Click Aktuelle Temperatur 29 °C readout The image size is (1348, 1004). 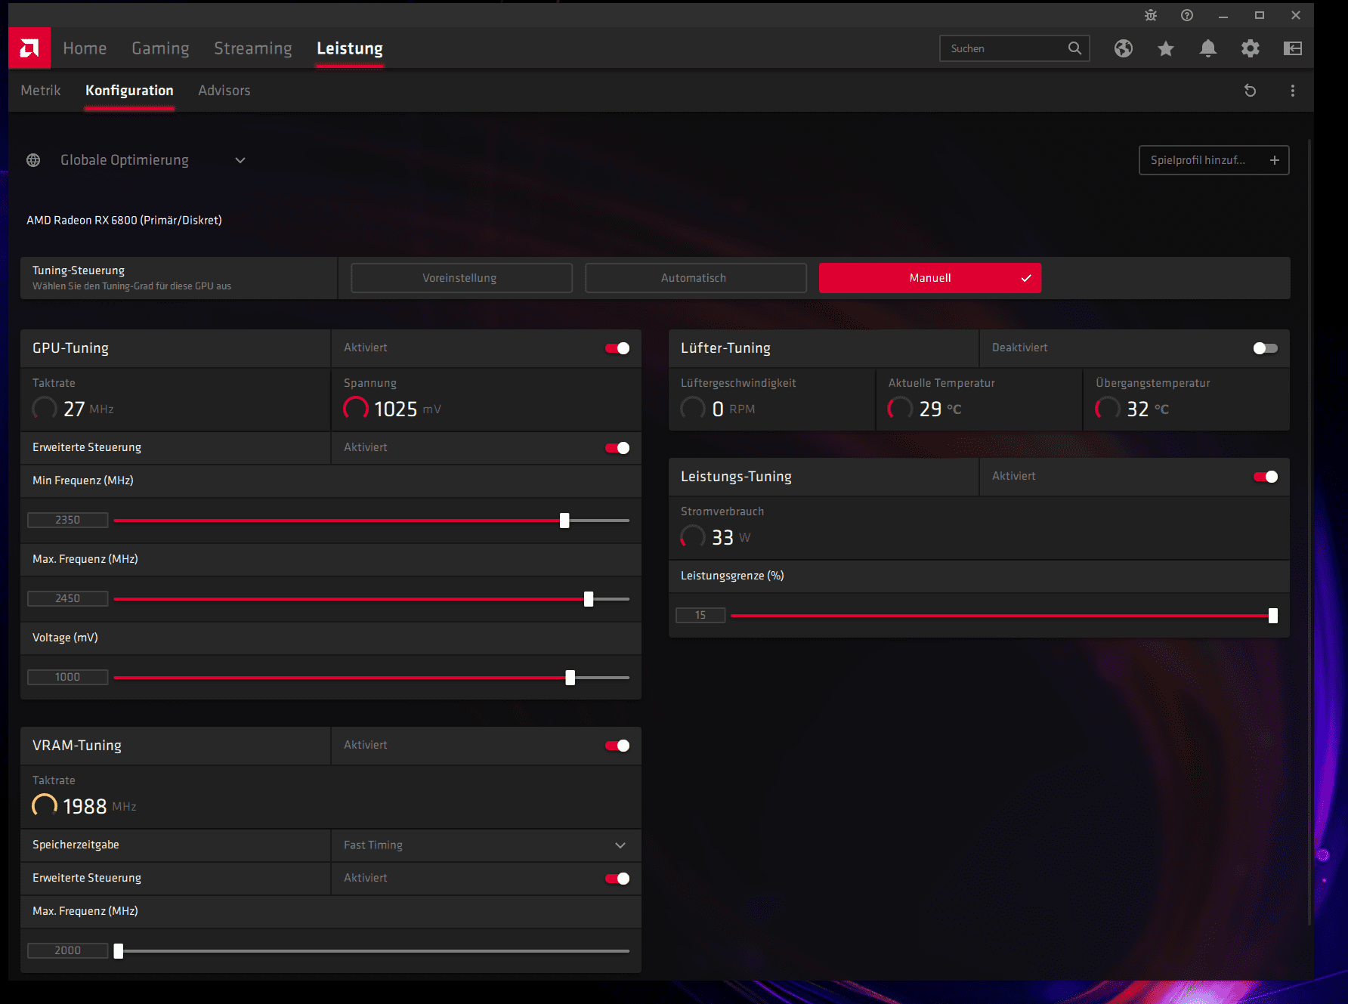coord(925,409)
